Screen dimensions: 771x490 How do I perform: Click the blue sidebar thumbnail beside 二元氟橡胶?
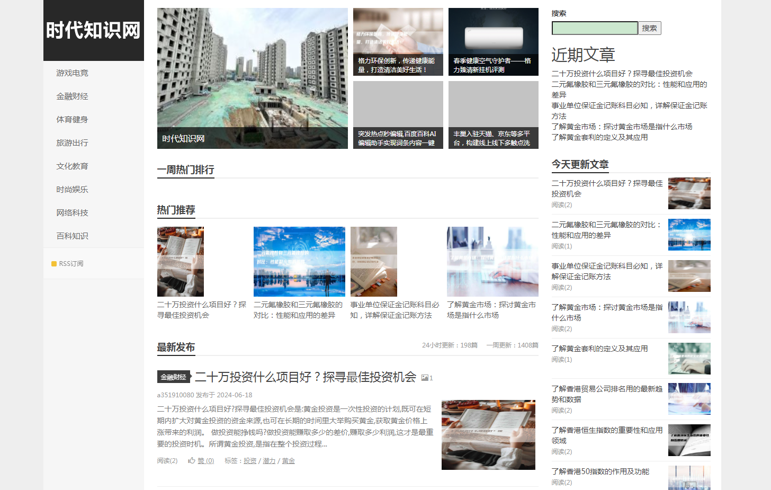[x=689, y=235]
